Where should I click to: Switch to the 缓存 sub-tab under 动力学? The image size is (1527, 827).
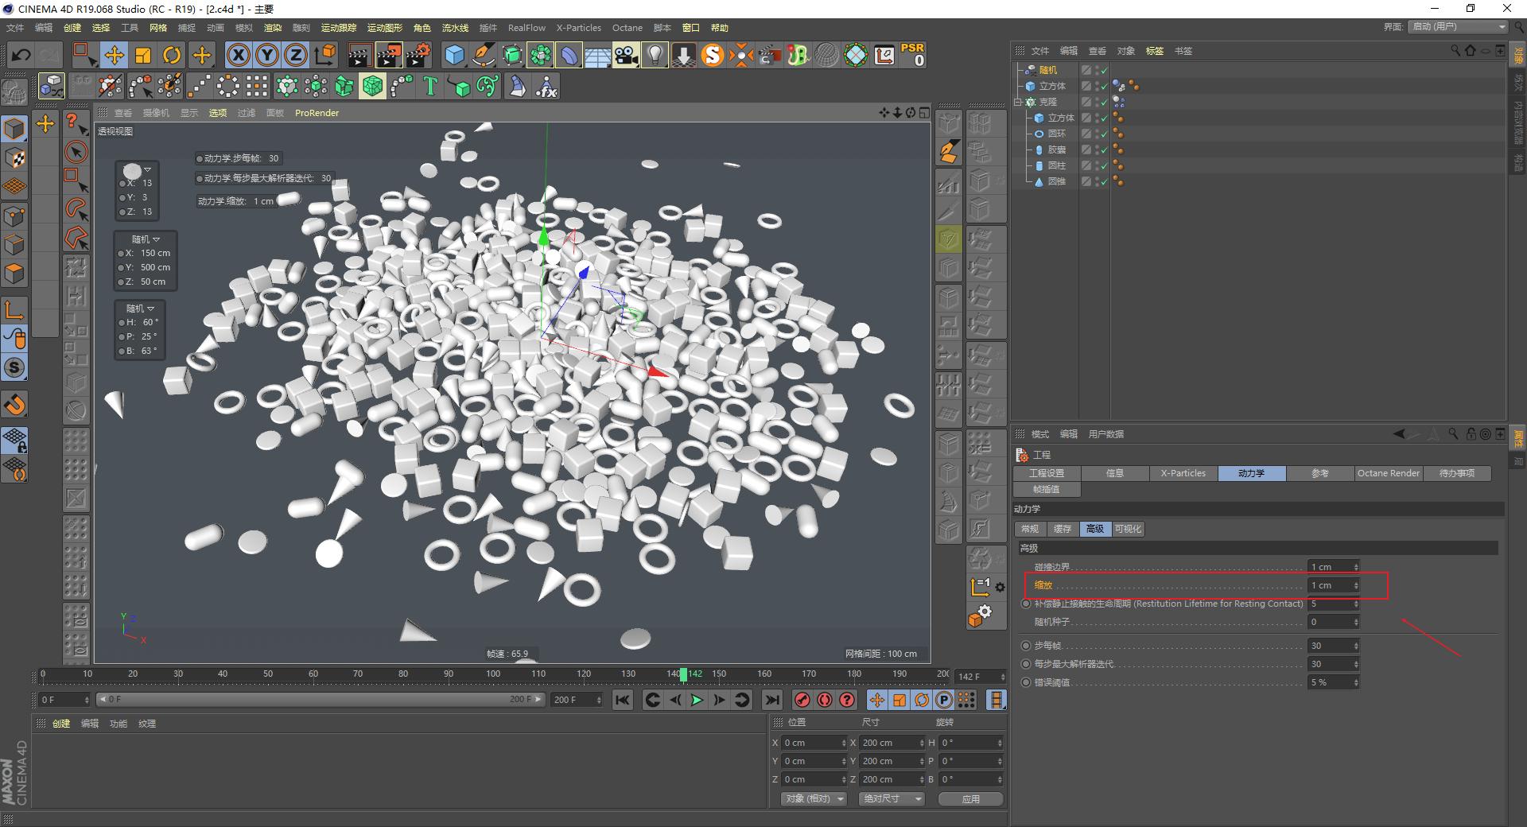click(1063, 528)
